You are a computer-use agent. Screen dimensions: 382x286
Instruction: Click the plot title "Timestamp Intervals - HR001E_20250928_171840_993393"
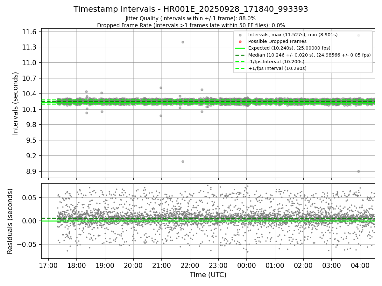(x=191, y=9)
